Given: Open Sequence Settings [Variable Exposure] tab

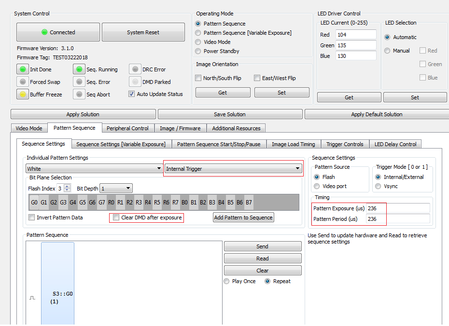Looking at the screenshot, I should pos(121,144).
